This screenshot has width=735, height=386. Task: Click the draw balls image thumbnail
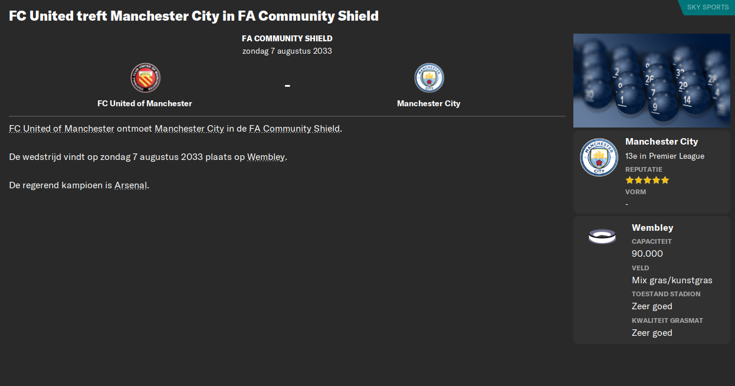tap(651, 80)
